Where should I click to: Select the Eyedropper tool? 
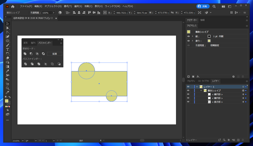7,71
